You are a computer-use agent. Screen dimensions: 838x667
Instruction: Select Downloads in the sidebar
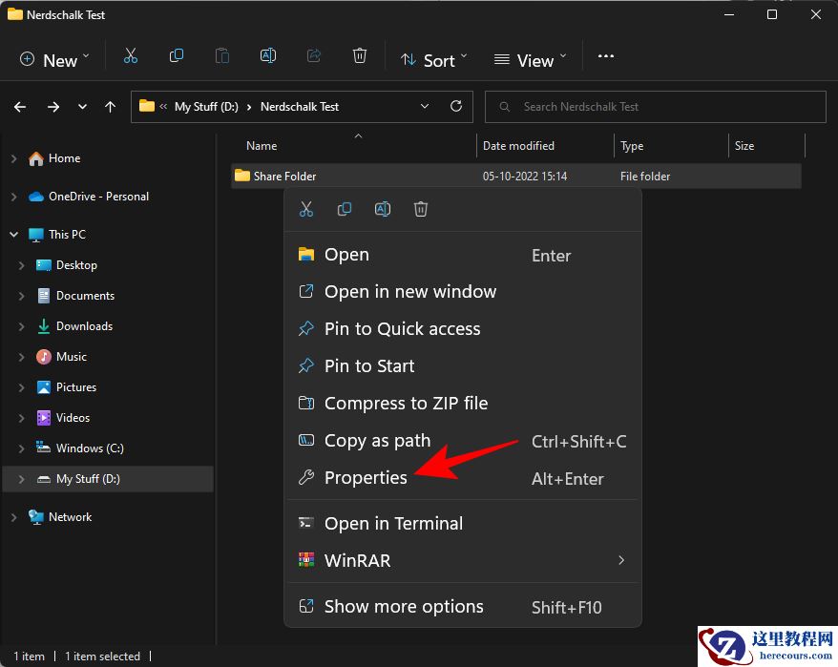pyautogui.click(x=84, y=326)
